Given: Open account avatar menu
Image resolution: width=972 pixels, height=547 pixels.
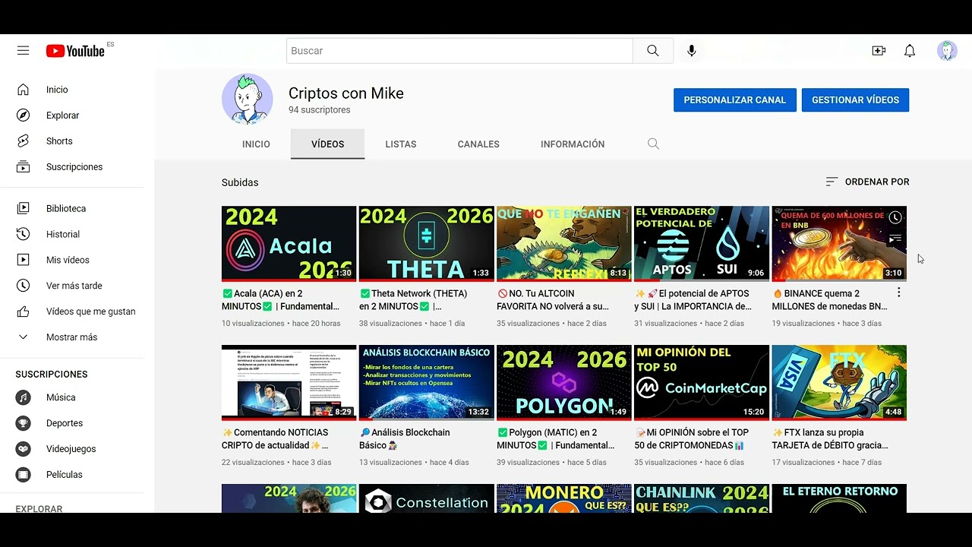Looking at the screenshot, I should (947, 51).
